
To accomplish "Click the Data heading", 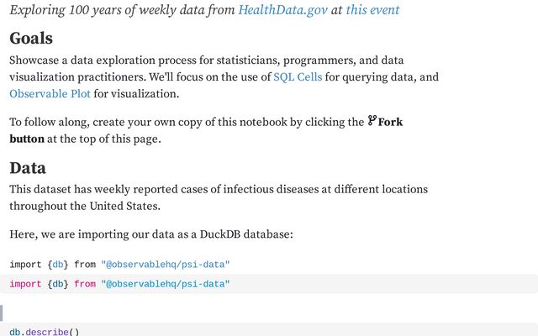I will pyautogui.click(x=28, y=168).
